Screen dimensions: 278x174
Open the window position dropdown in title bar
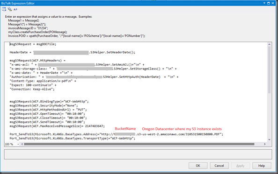pyautogui.click(x=264, y=3)
